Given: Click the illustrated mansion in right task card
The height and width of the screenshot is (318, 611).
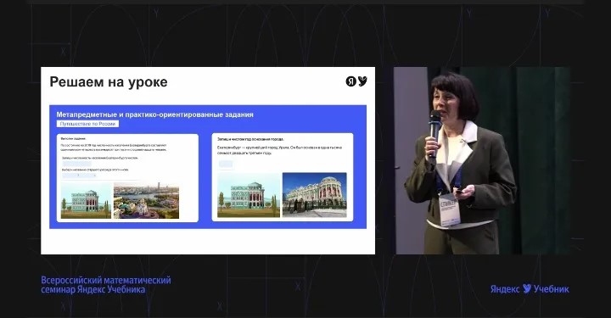Looking at the screenshot, I should (249, 195).
